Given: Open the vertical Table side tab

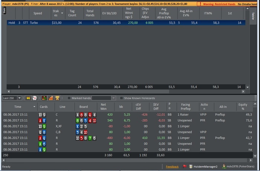Looking at the screenshot, I should pyautogui.click(x=253, y=16).
